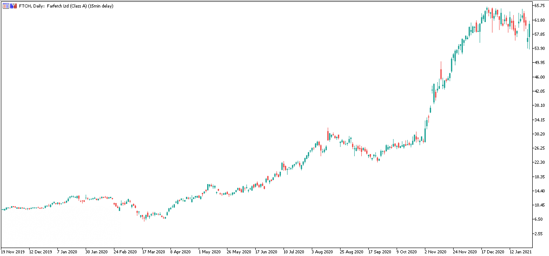The image size is (549, 256).
Task: Click the 14.40 price scale label
Action: (539, 191)
